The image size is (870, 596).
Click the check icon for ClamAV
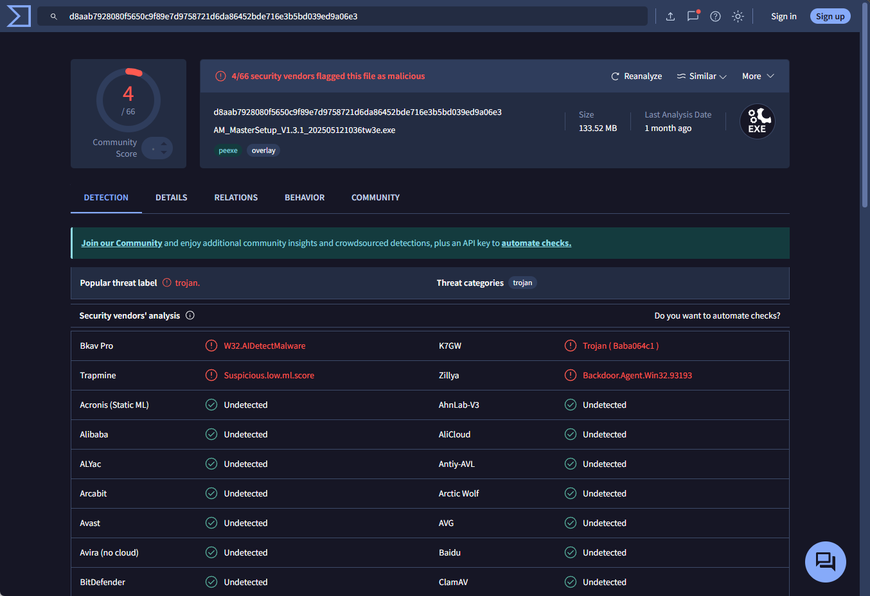571,582
